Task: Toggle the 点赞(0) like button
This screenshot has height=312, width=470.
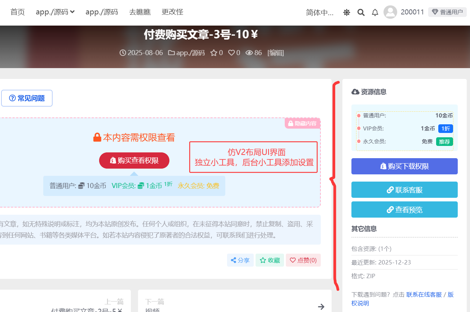Action: point(303,260)
